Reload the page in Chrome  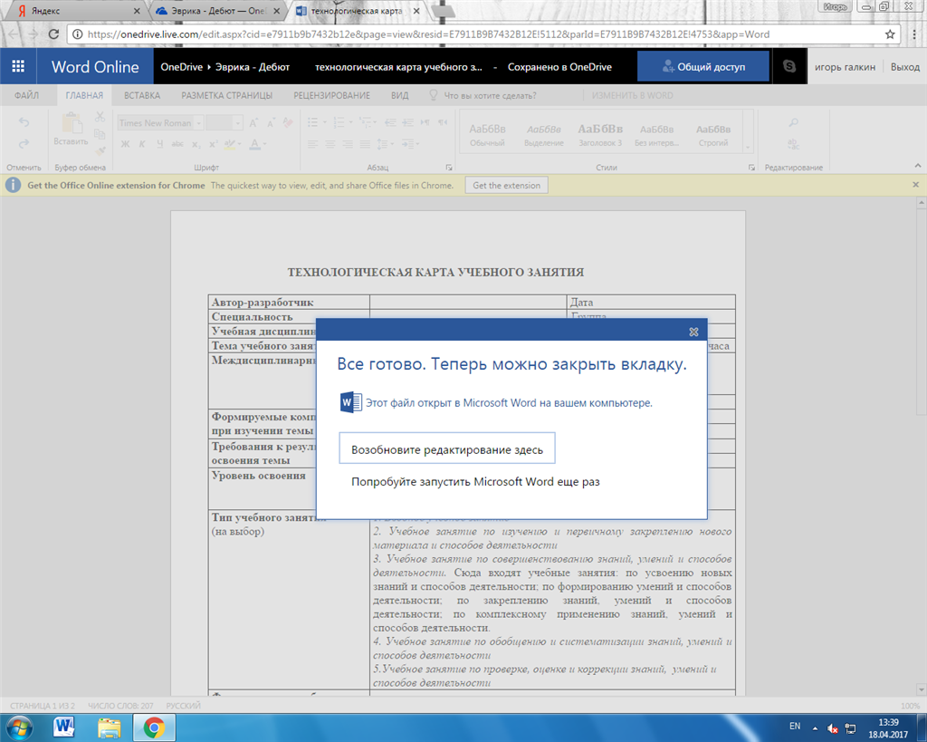point(53,34)
